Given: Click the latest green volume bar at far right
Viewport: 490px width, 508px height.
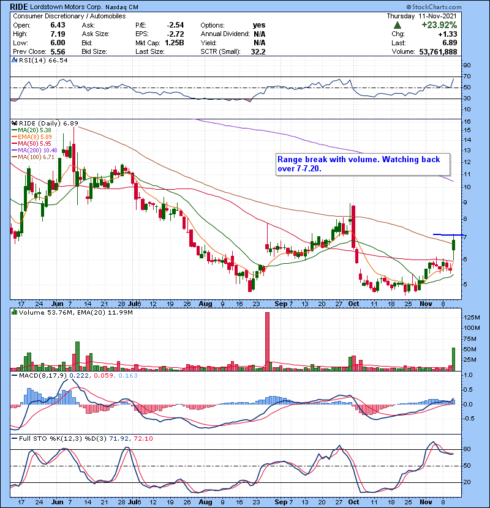Looking at the screenshot, I should 453,359.
